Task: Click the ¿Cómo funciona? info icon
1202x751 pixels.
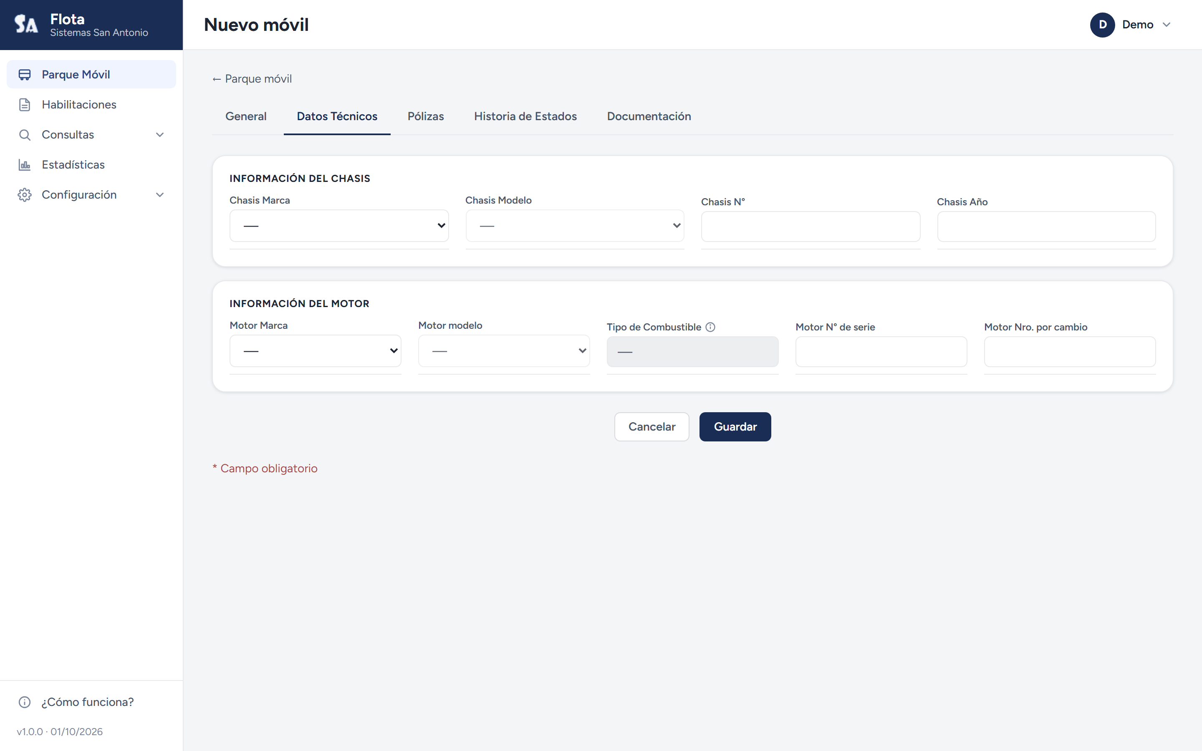Action: (24, 702)
